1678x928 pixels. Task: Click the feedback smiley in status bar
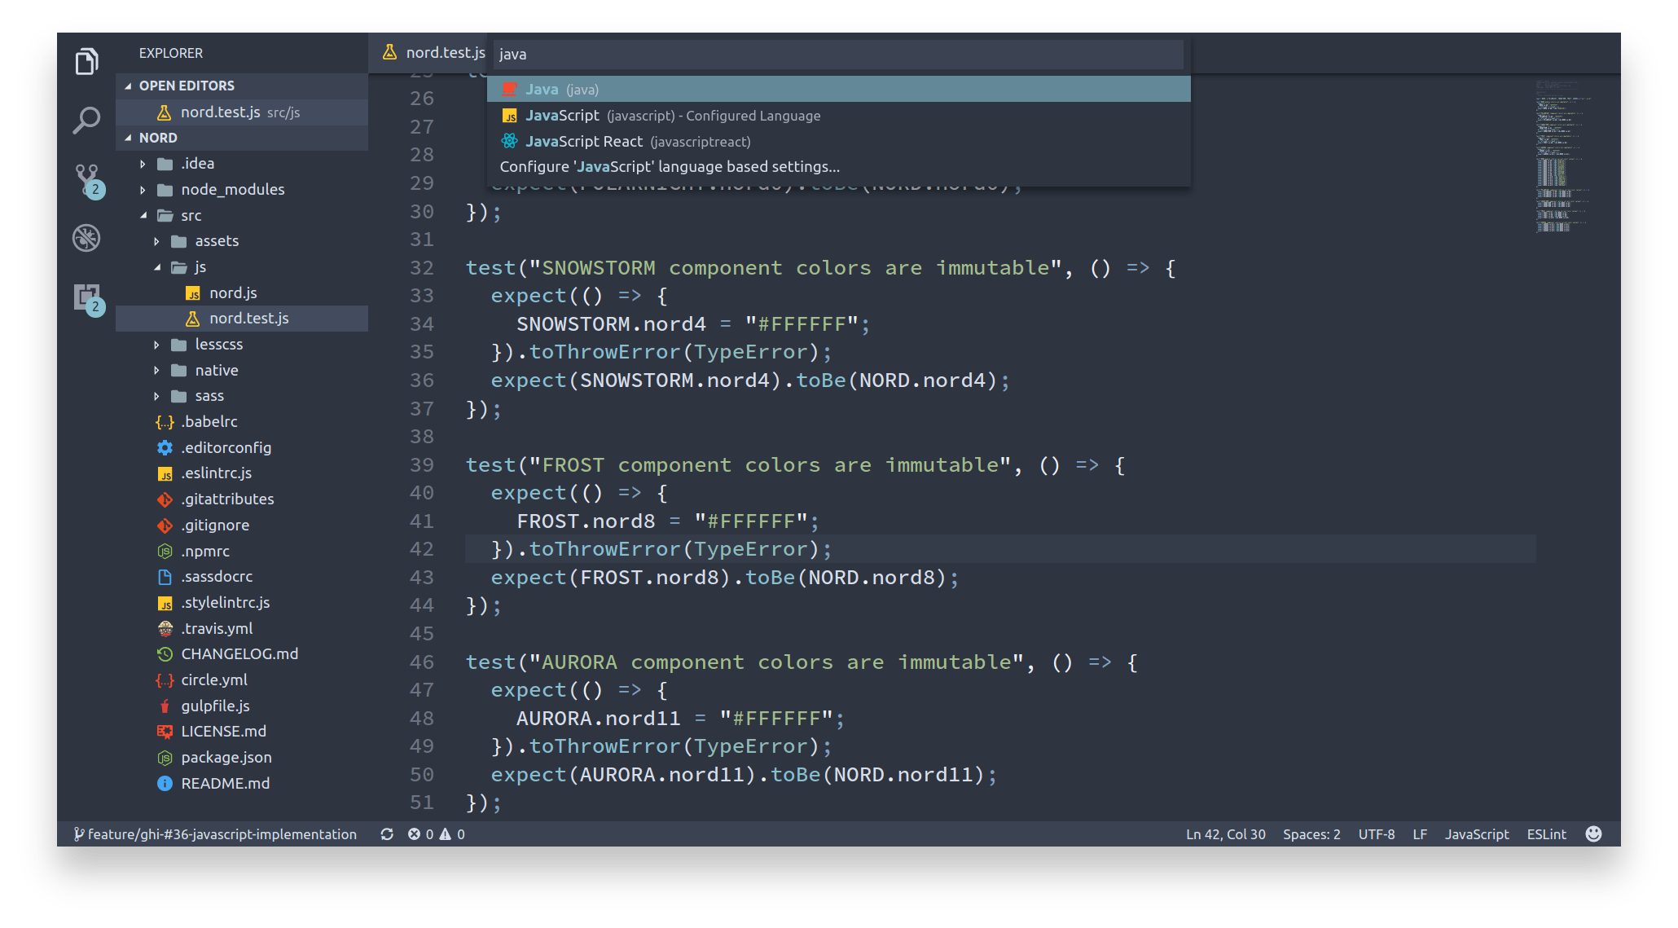1594,833
